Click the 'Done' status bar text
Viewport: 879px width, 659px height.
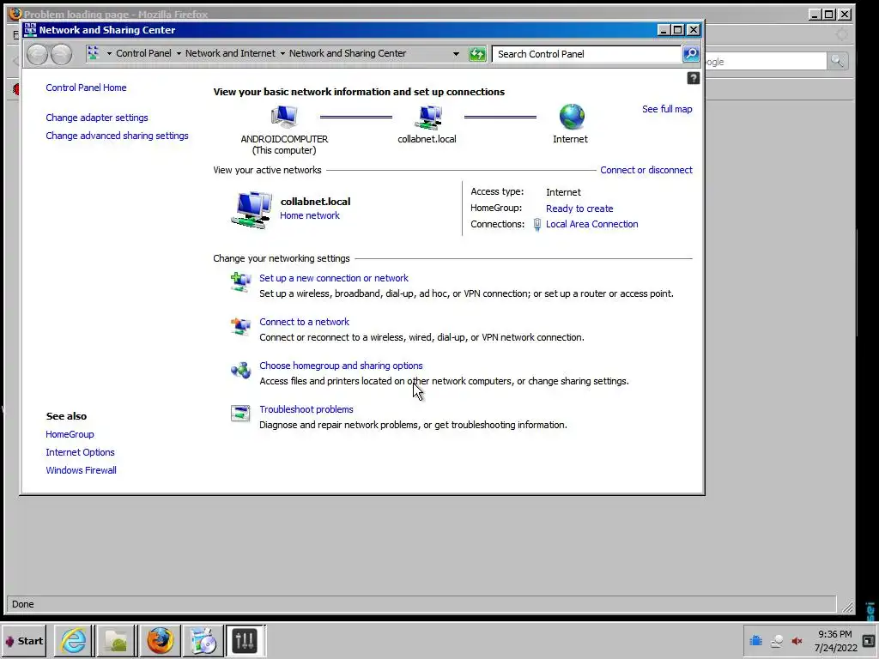click(x=23, y=604)
